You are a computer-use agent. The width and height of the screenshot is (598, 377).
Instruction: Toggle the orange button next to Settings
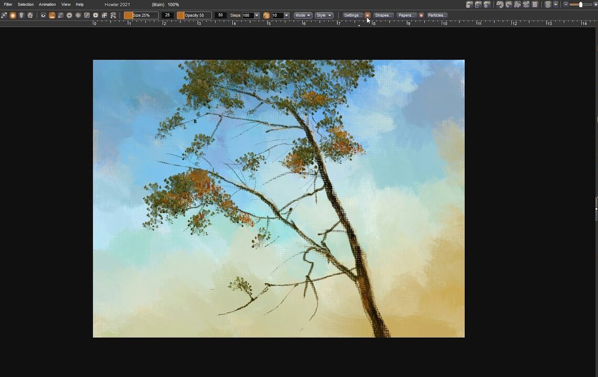click(367, 16)
